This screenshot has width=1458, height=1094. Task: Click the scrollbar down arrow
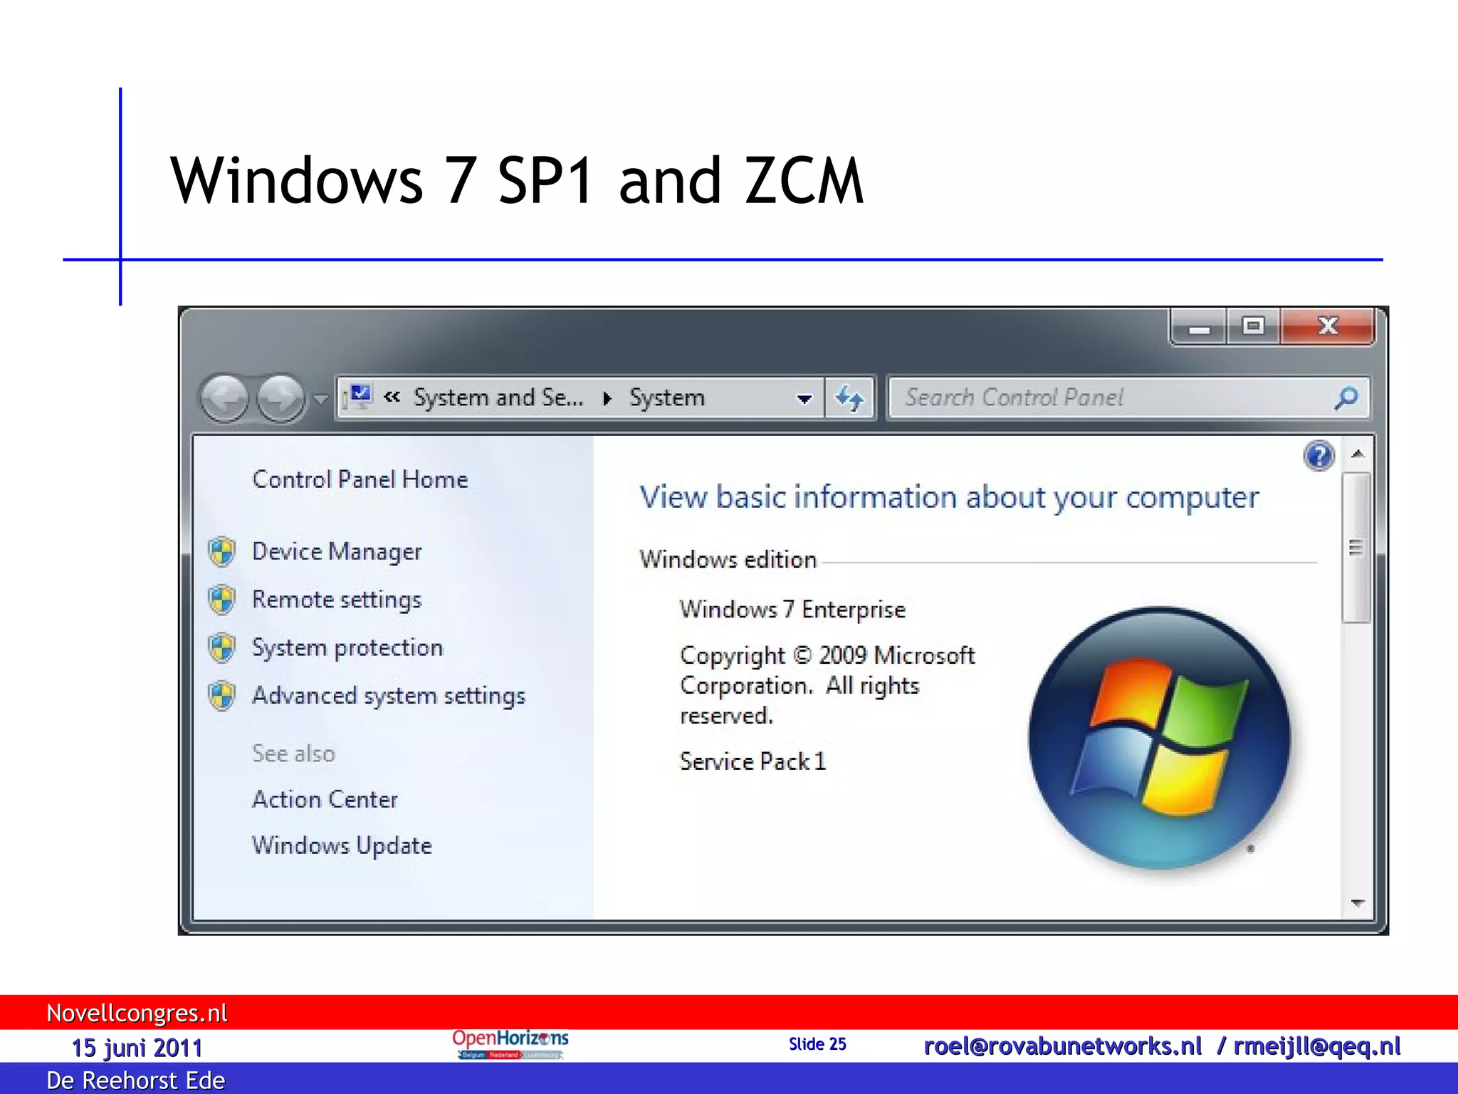[1358, 903]
